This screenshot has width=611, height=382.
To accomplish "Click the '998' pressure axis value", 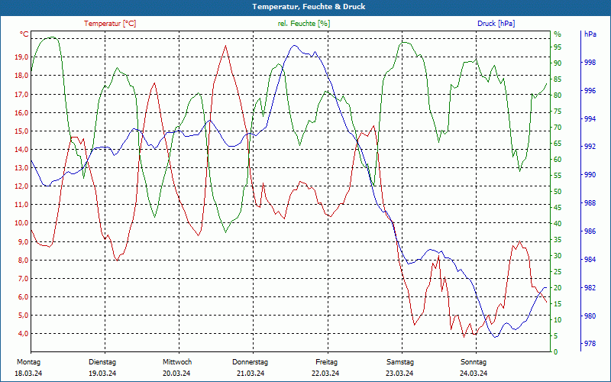I will (590, 63).
